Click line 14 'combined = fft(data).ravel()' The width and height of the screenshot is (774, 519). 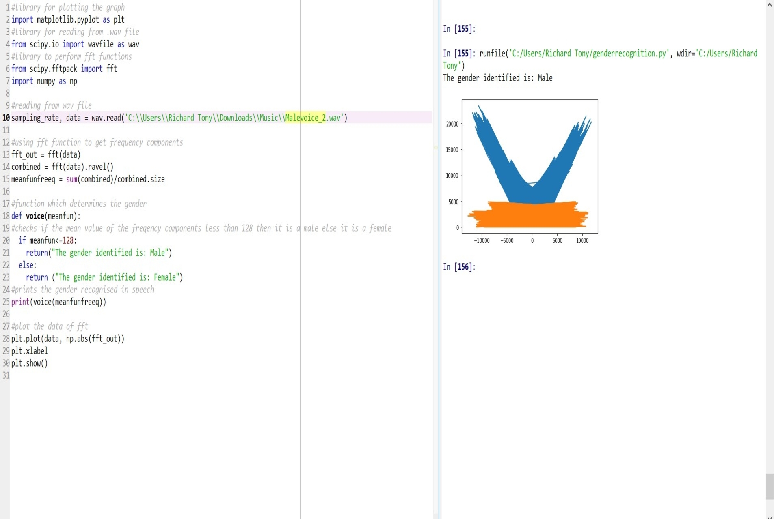(x=62, y=167)
